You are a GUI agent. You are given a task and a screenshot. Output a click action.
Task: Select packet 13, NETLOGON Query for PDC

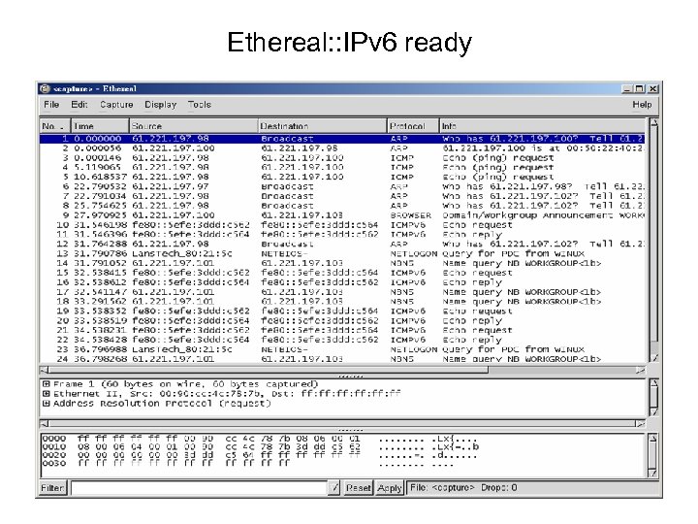coord(342,253)
